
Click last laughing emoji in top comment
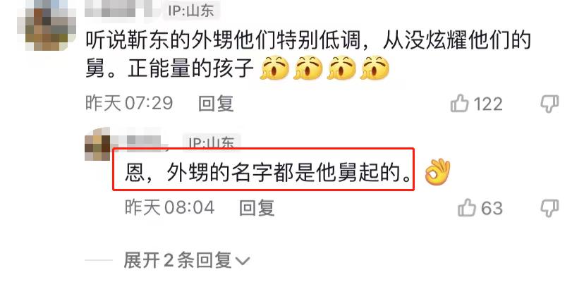pos(375,68)
